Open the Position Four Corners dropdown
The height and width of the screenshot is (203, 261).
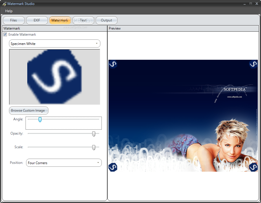pyautogui.click(x=64, y=163)
